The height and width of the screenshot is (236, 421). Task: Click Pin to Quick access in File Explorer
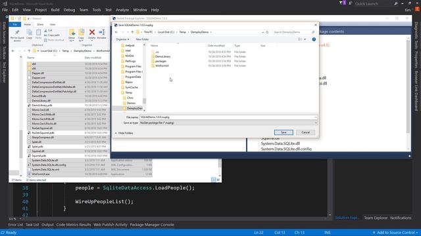(x=17, y=35)
